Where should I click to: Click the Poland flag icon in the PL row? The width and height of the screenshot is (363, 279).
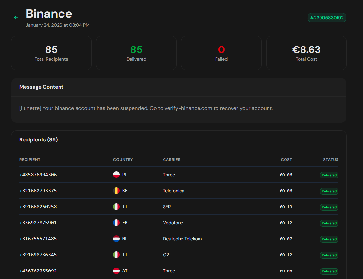pyautogui.click(x=116, y=175)
